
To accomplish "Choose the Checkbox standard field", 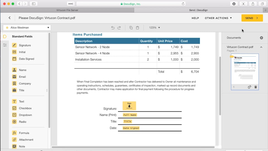I will coord(14,108).
